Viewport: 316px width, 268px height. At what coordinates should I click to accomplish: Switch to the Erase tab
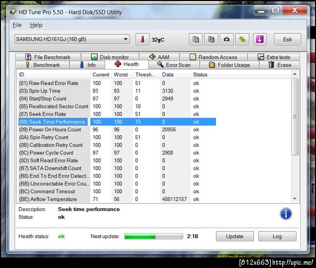280,65
